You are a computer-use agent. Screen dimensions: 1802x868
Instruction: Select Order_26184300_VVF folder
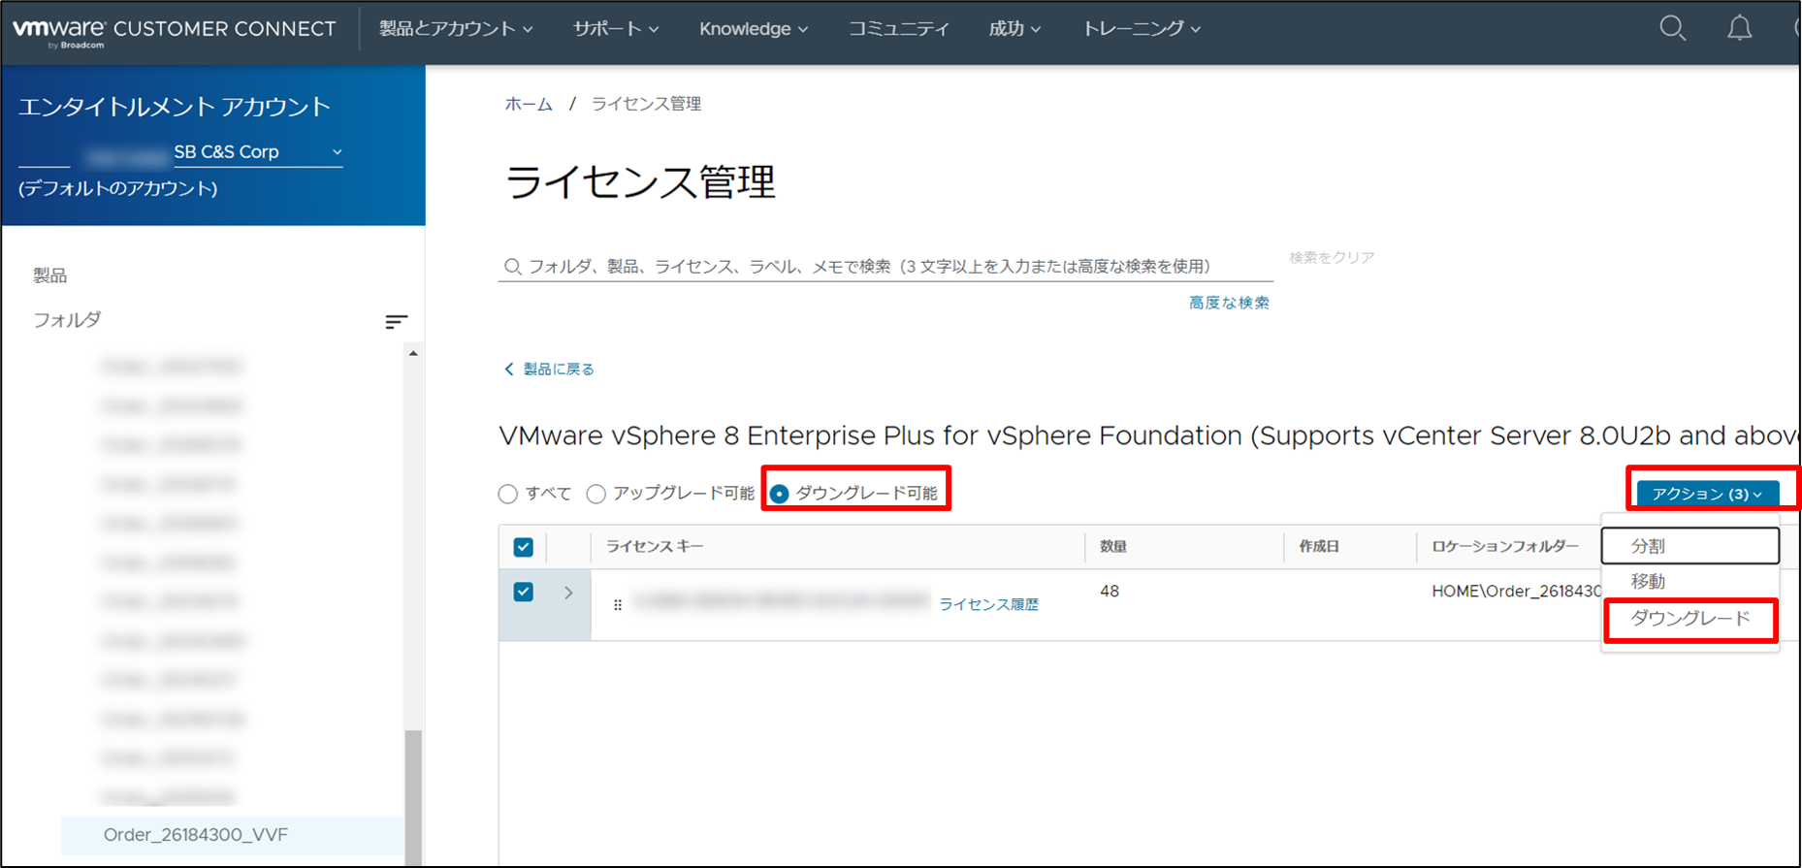(232, 835)
